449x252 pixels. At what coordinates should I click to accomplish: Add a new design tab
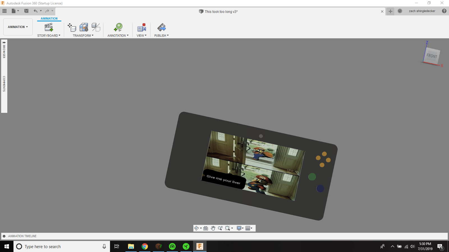(390, 11)
